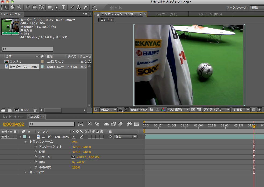This screenshot has width=264, height=187.
Task: Open the 1 画面 view layout dropdown
Action: 241,110
